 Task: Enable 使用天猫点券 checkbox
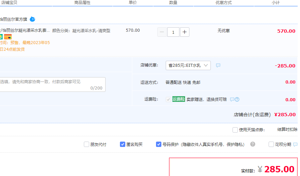click(235, 130)
